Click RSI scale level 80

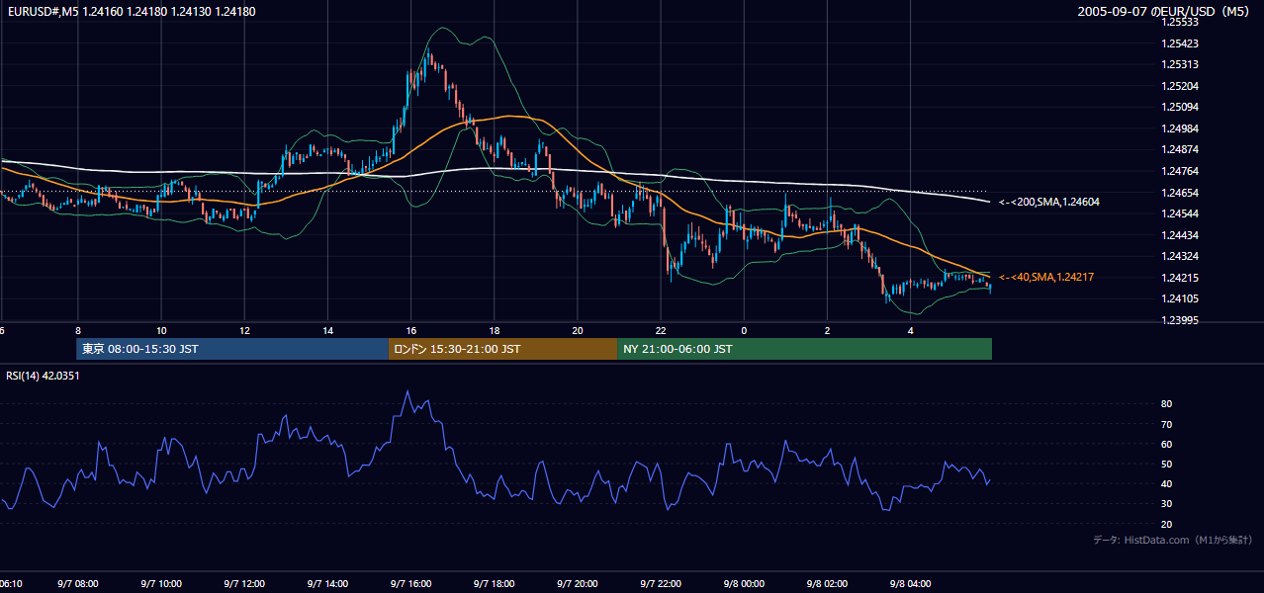coord(1166,404)
